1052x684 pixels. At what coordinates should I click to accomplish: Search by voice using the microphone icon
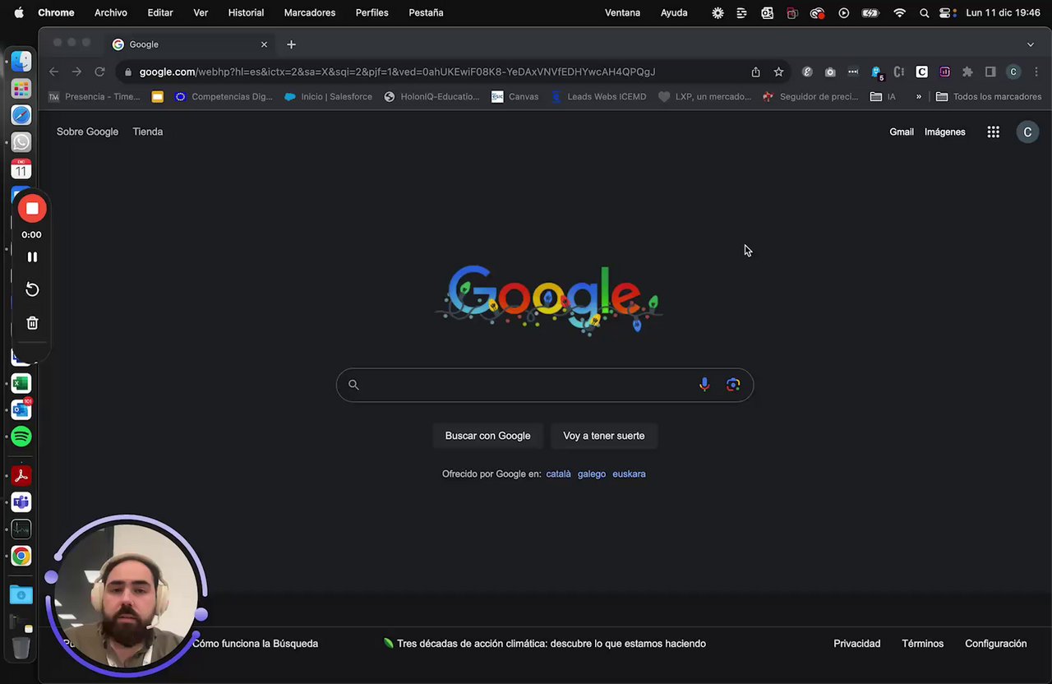click(704, 385)
